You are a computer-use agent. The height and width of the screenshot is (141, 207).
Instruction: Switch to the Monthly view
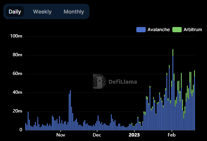tap(74, 12)
